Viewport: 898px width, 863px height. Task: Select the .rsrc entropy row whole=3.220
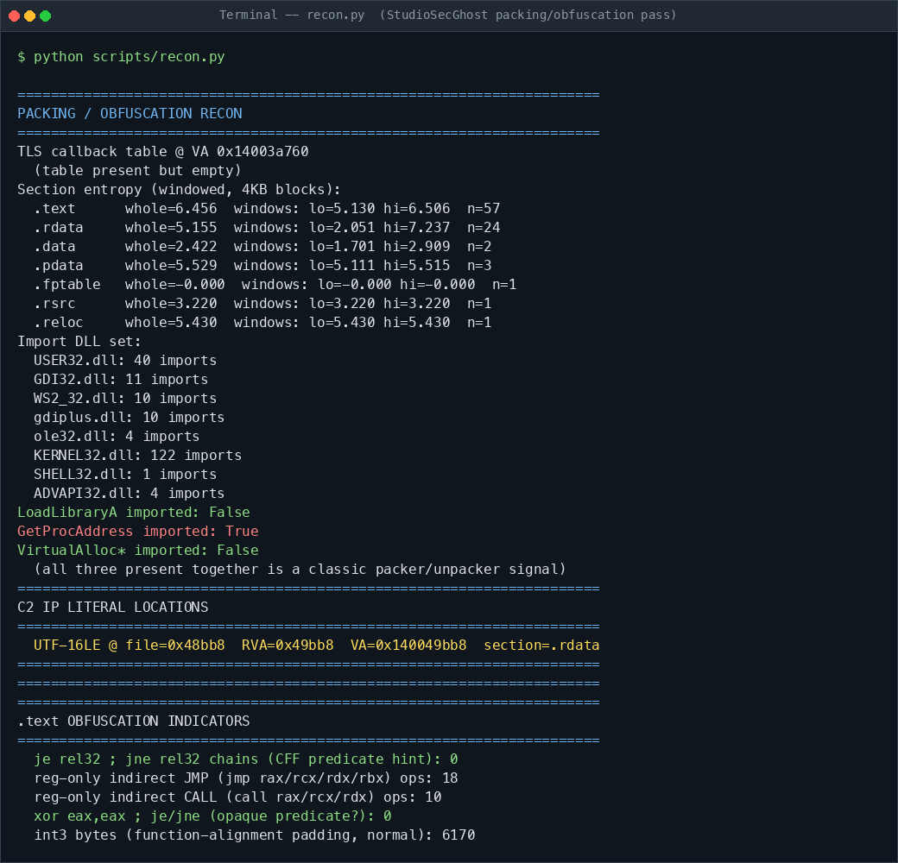(x=262, y=303)
